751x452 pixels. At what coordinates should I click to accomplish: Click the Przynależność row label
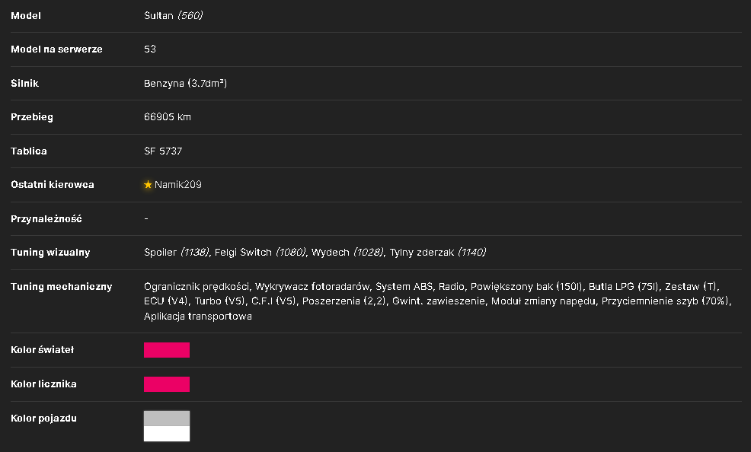(46, 218)
